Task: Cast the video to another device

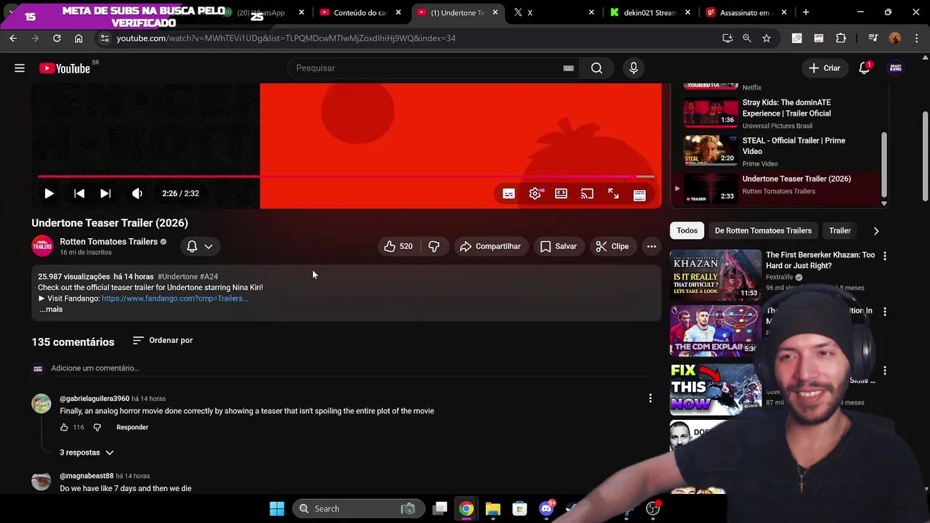Action: (x=587, y=194)
